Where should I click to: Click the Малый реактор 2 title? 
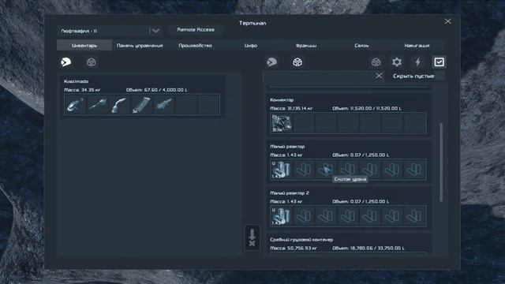(290, 192)
